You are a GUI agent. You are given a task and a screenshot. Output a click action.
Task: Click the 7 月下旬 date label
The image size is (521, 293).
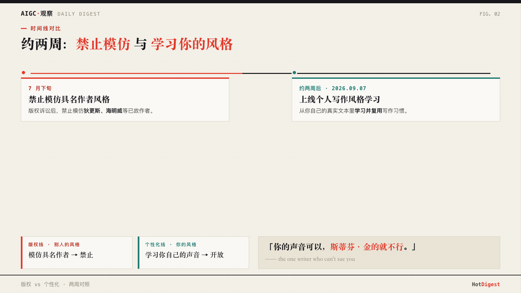(x=40, y=88)
